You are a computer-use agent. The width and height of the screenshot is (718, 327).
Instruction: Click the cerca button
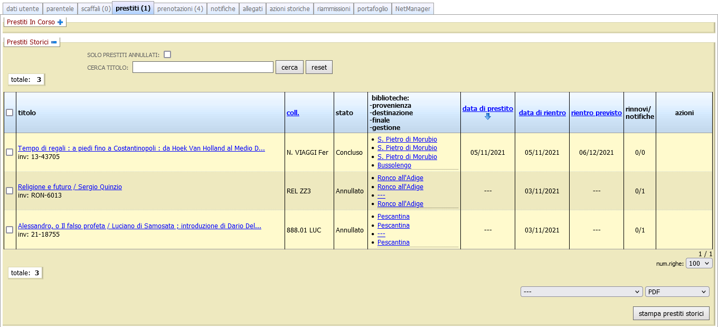coord(289,67)
